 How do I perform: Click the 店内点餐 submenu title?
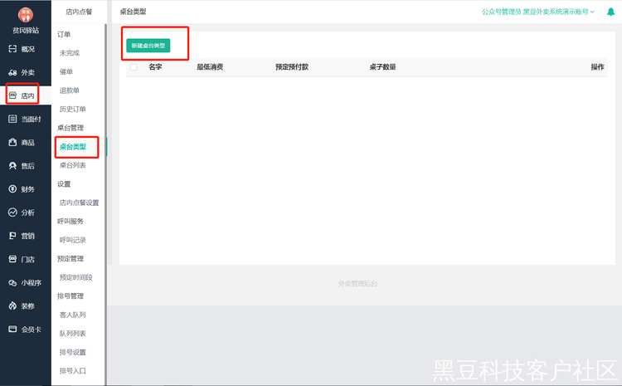(x=79, y=12)
